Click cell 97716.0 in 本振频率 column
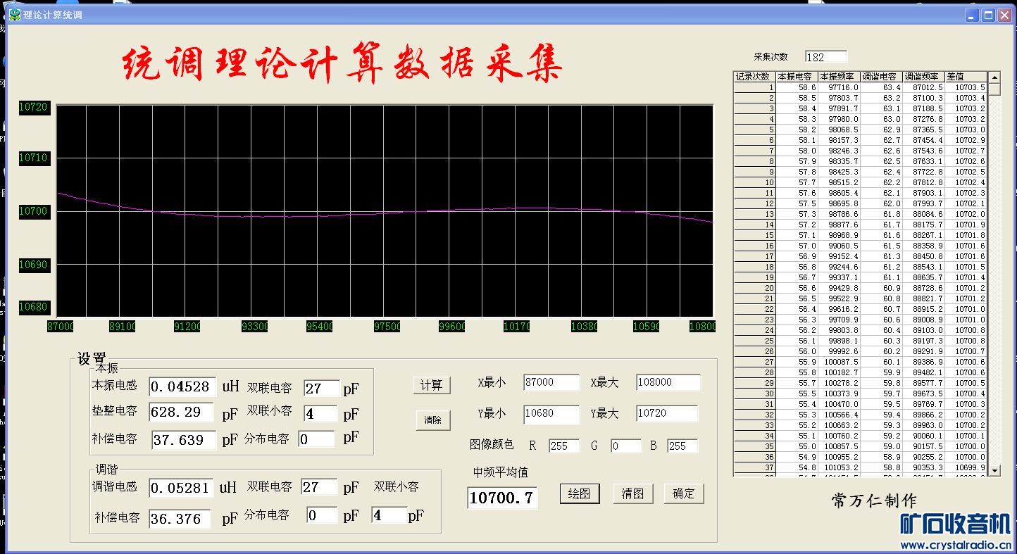This screenshot has width=1017, height=554. coord(839,87)
